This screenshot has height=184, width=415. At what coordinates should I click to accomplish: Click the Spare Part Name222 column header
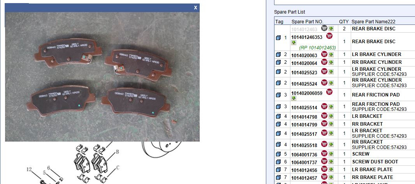point(373,22)
